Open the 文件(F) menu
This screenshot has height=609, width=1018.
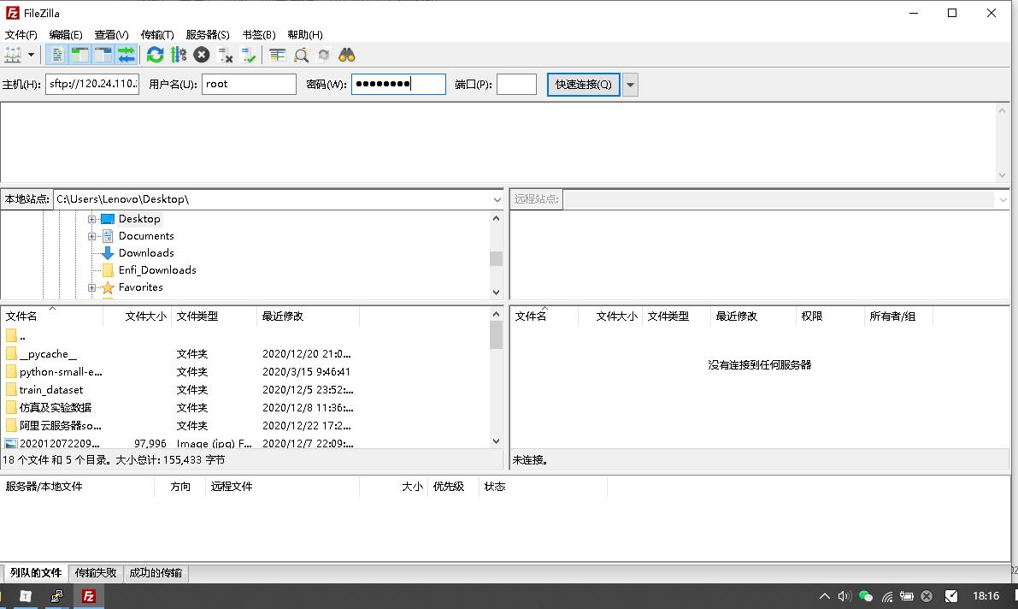(x=21, y=34)
